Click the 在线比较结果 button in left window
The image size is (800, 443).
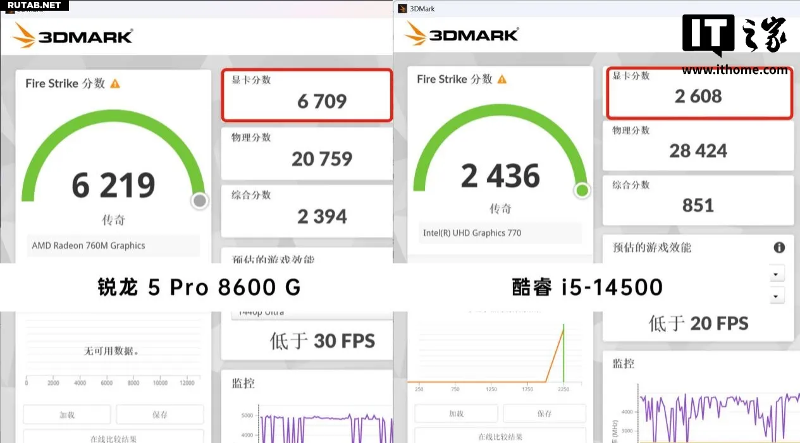113,437
